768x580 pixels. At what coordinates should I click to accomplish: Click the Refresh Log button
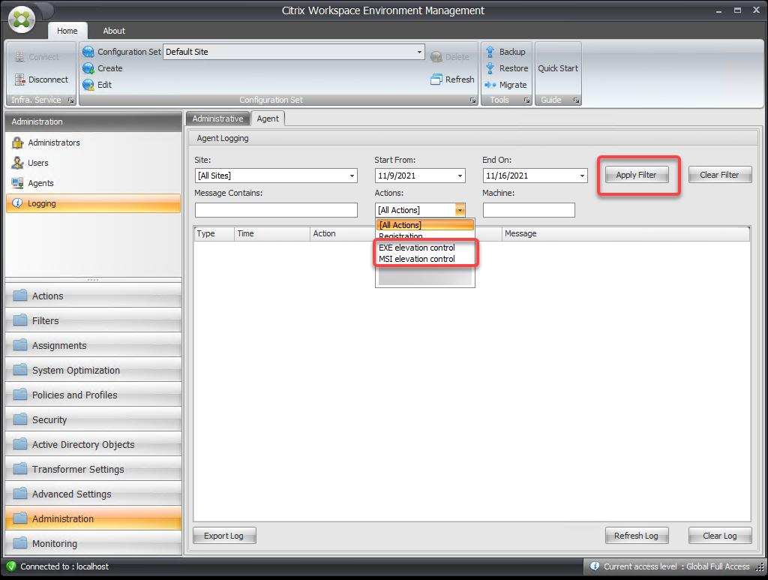point(636,536)
